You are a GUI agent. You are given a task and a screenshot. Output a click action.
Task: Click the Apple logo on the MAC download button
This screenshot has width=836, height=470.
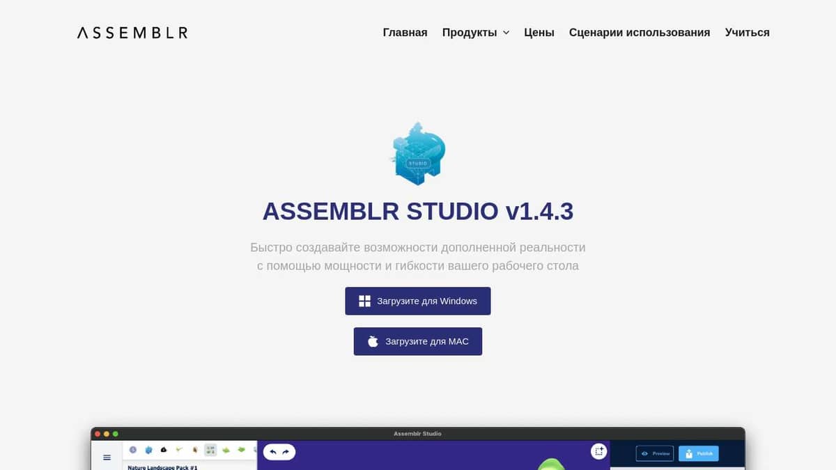coord(373,340)
